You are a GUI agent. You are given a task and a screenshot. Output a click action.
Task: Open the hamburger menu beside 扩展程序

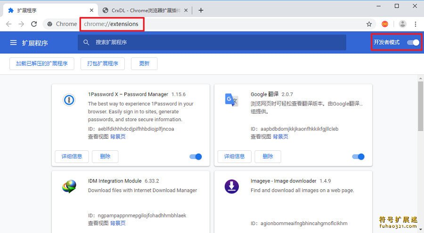13,43
